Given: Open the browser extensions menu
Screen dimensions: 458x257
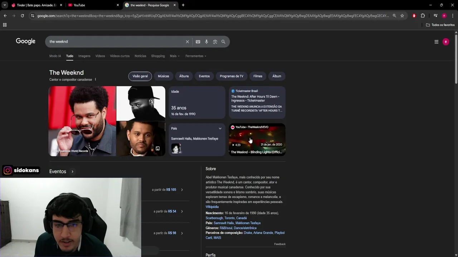Looking at the screenshot, I should (423, 16).
